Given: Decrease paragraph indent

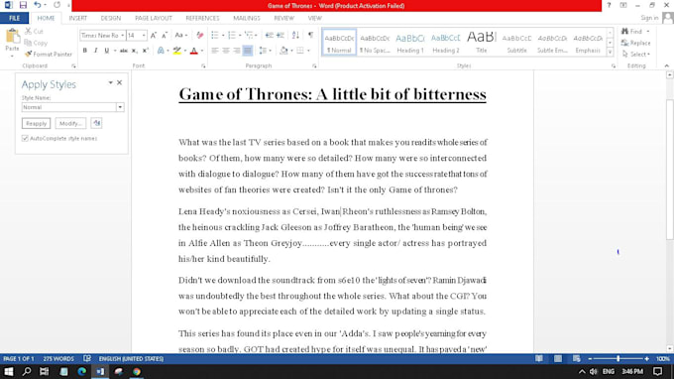Looking at the screenshot, I should (269, 36).
